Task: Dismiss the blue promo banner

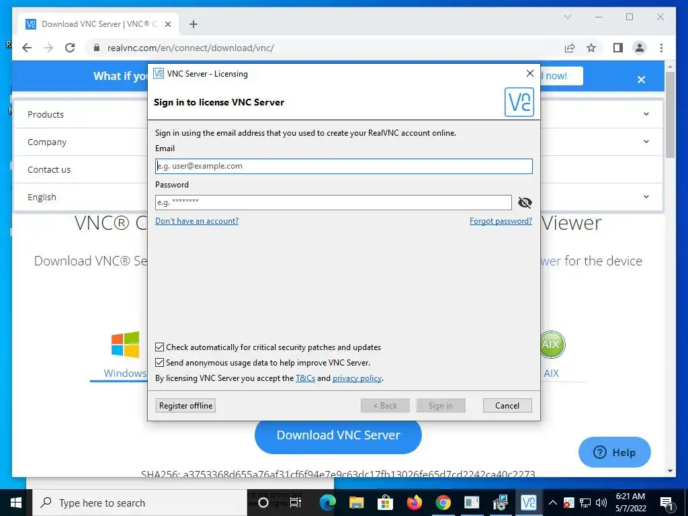Action: click(641, 79)
